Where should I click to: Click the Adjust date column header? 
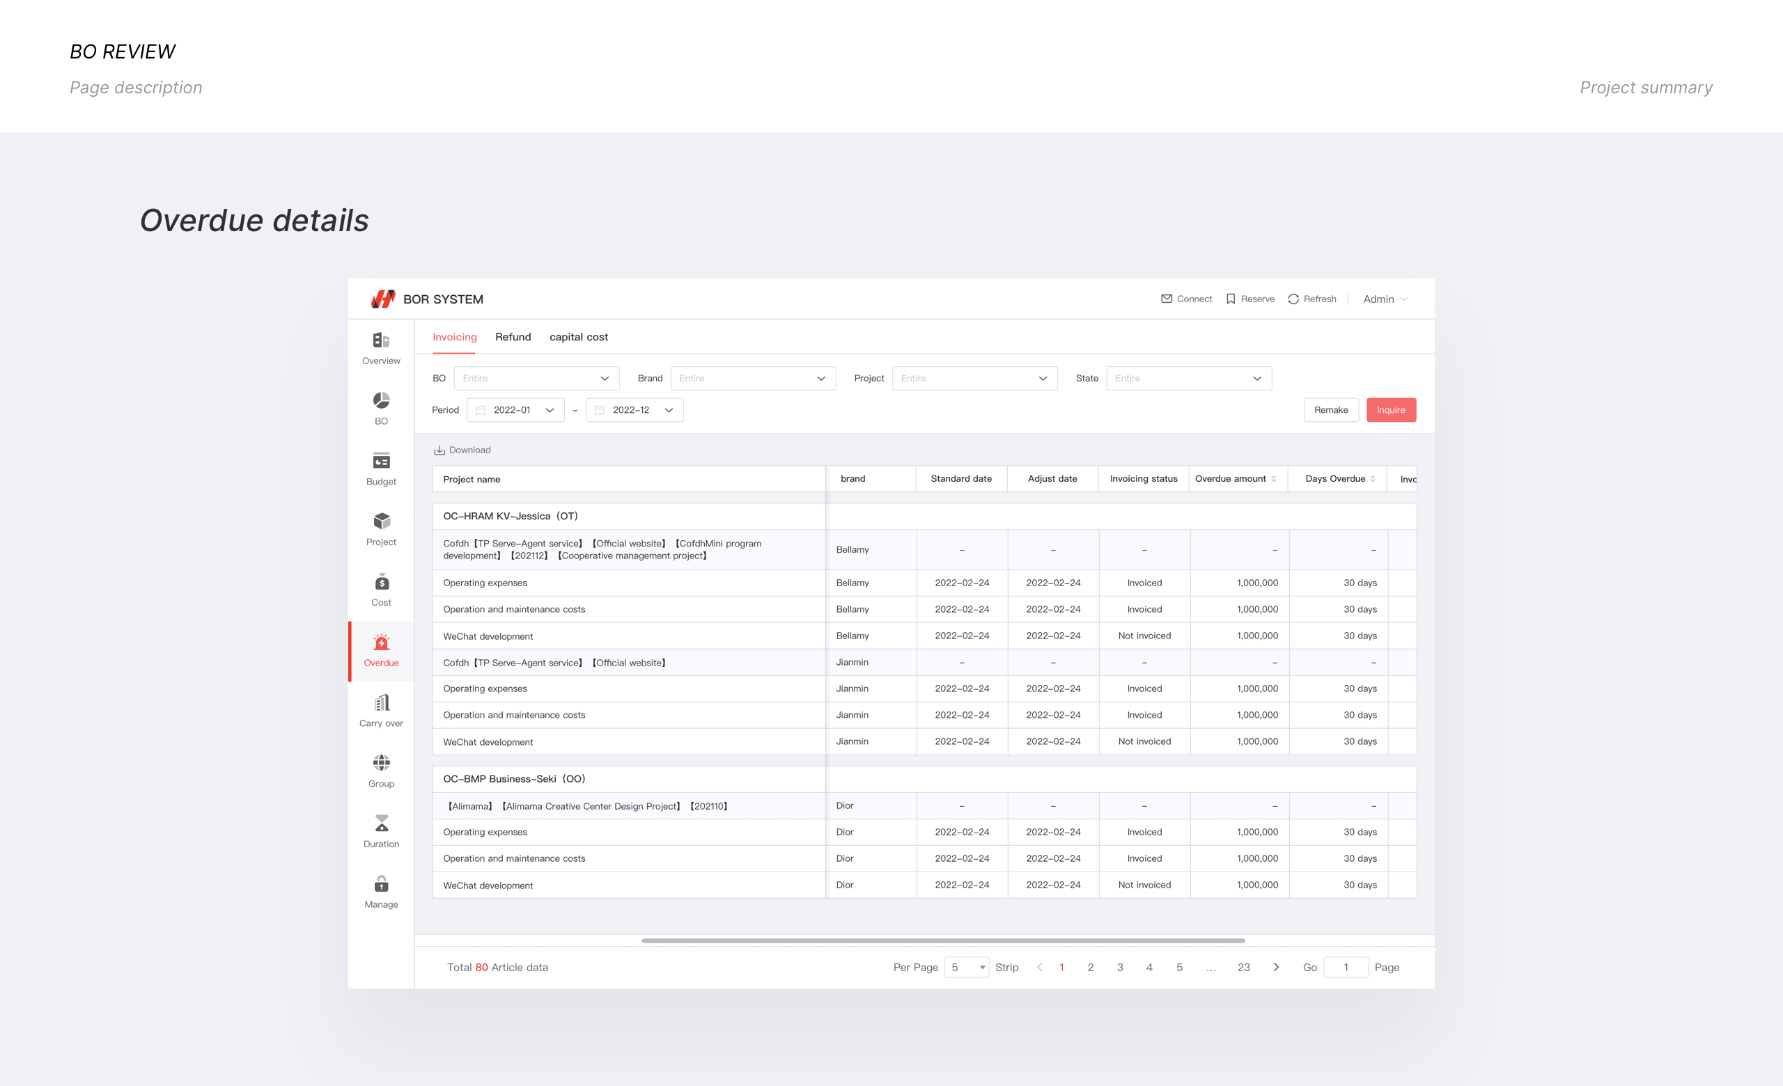coord(1052,479)
